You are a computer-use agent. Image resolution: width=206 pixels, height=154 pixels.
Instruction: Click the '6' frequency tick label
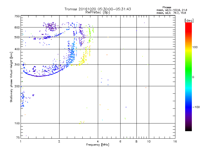120,141
